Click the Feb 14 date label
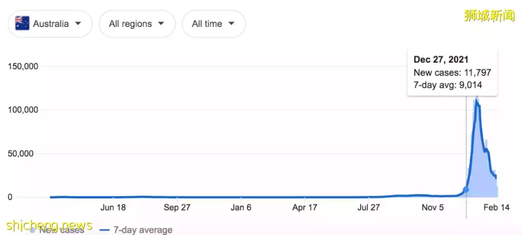 [497, 207]
